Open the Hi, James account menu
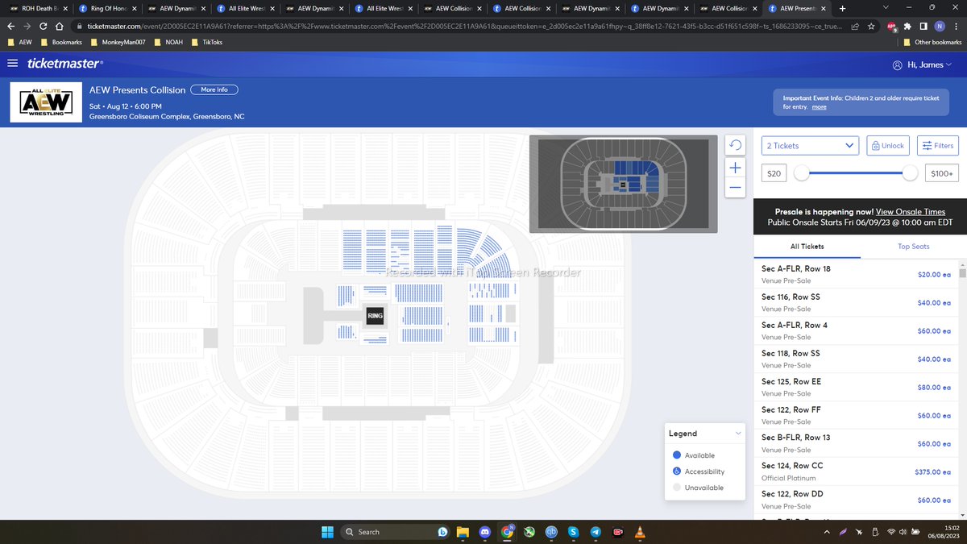The image size is (967, 544). tap(922, 64)
